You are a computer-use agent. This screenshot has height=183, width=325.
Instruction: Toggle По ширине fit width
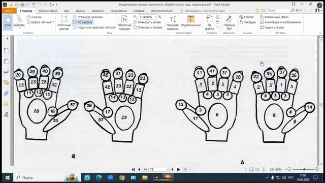[x=83, y=22]
